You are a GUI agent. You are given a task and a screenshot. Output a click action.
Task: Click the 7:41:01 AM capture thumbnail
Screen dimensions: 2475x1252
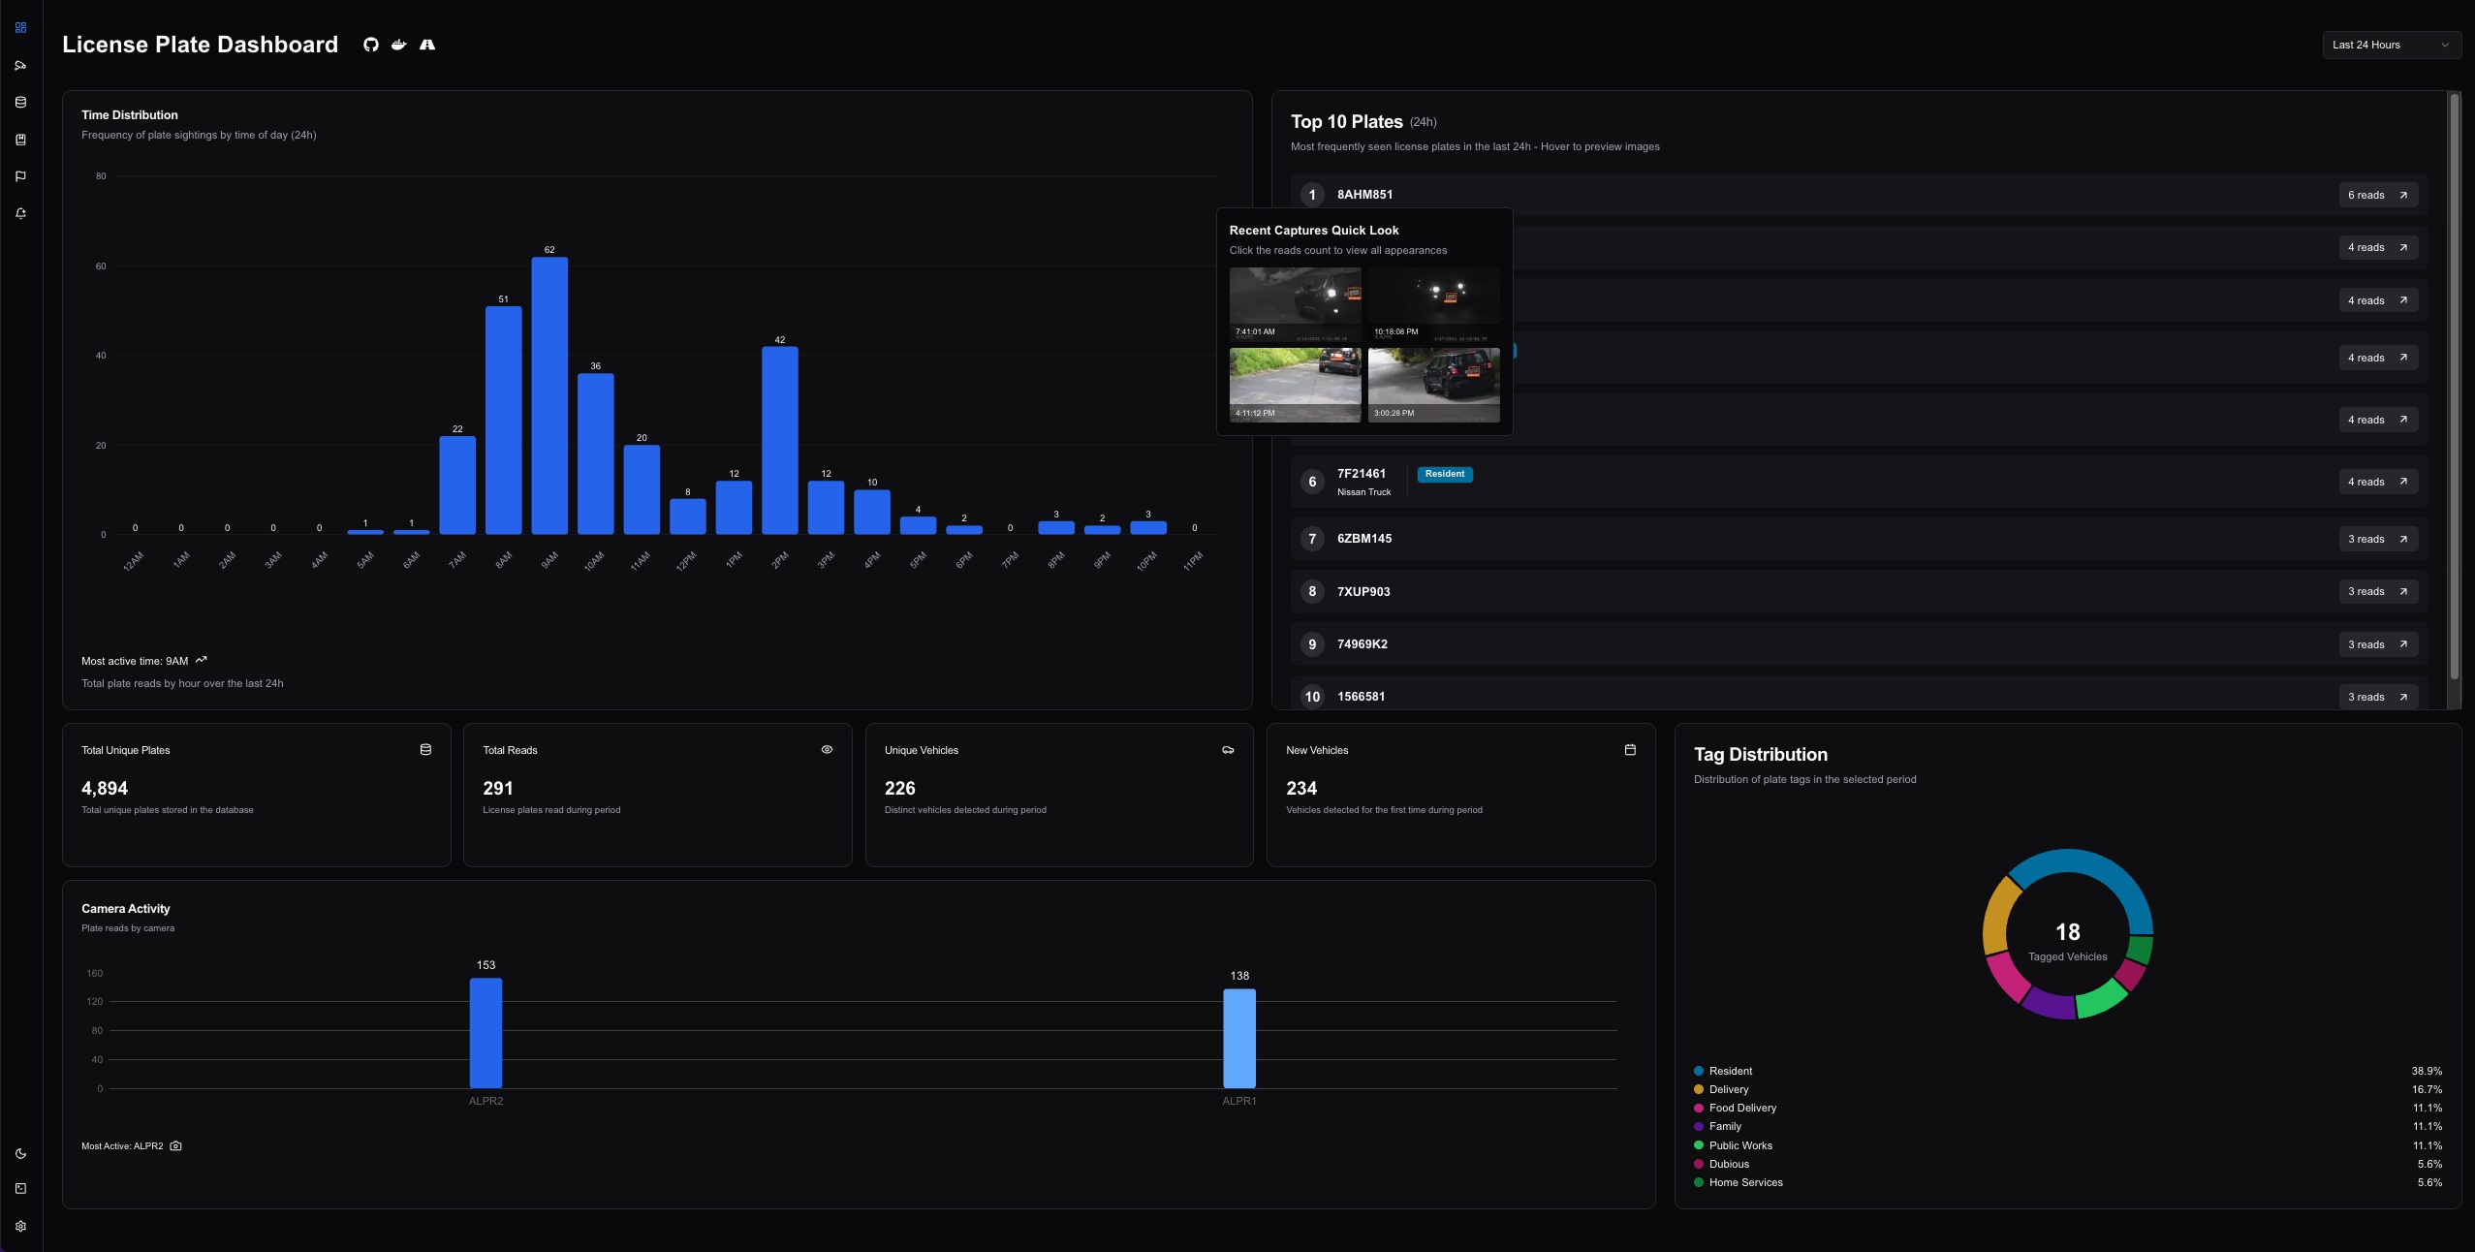click(x=1295, y=303)
